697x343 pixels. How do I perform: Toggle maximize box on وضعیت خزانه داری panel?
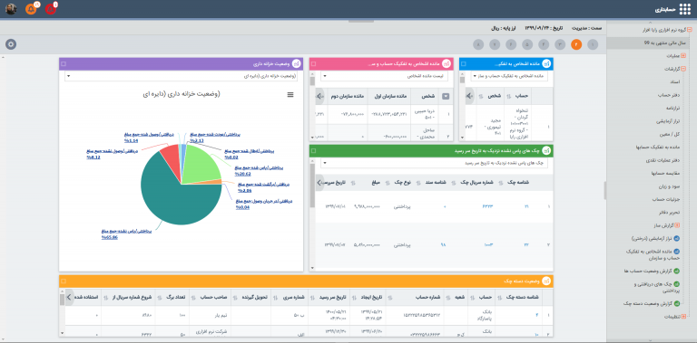[64, 64]
